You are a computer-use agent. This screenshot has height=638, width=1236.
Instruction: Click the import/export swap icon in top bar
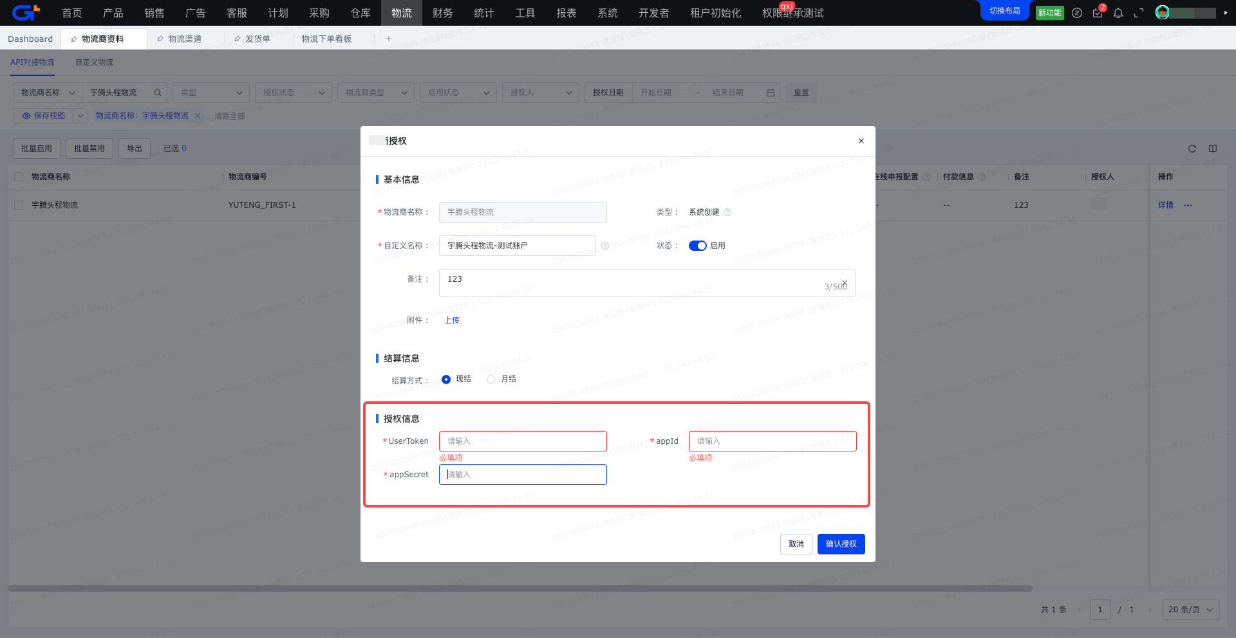(x=1077, y=13)
